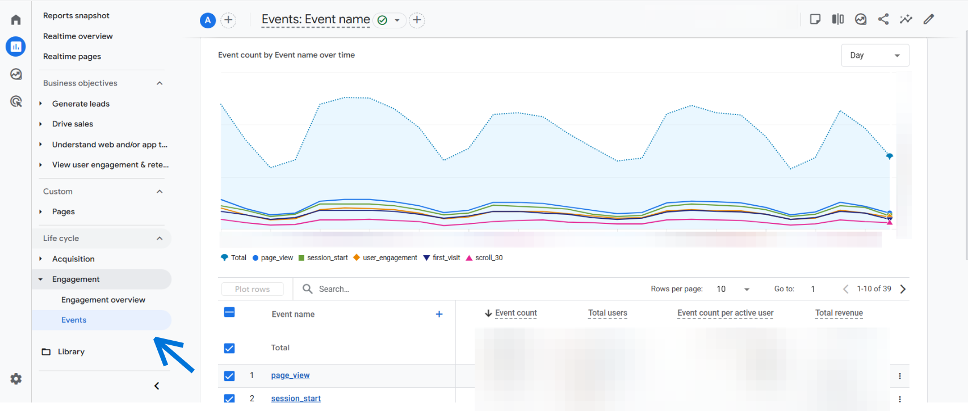Viewport: 968px width, 411px height.
Task: Toggle scroll_30 series in chart legend
Action: (484, 257)
